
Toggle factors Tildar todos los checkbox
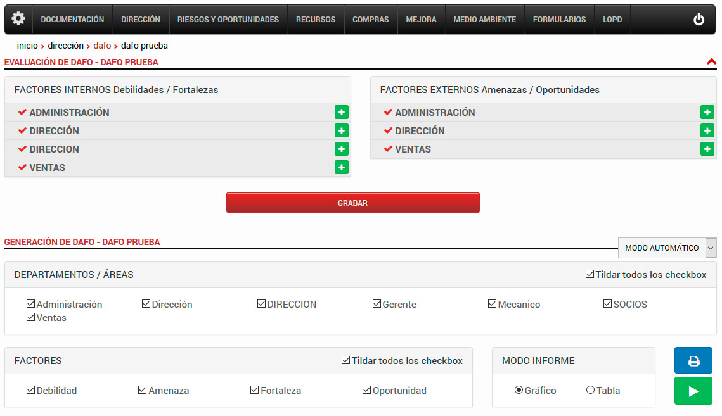(x=346, y=360)
